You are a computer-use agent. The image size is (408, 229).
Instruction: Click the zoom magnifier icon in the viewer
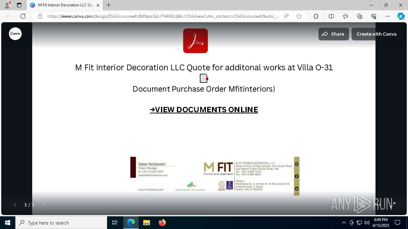pos(362,205)
